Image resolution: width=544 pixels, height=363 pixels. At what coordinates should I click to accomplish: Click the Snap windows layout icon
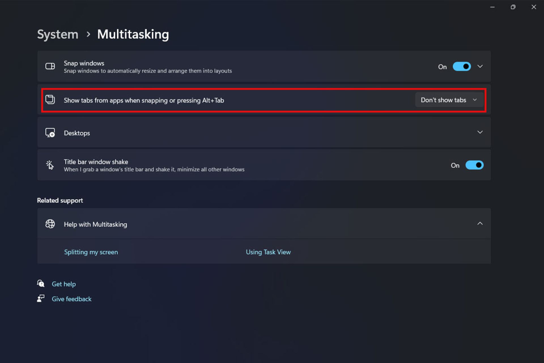[x=50, y=66]
